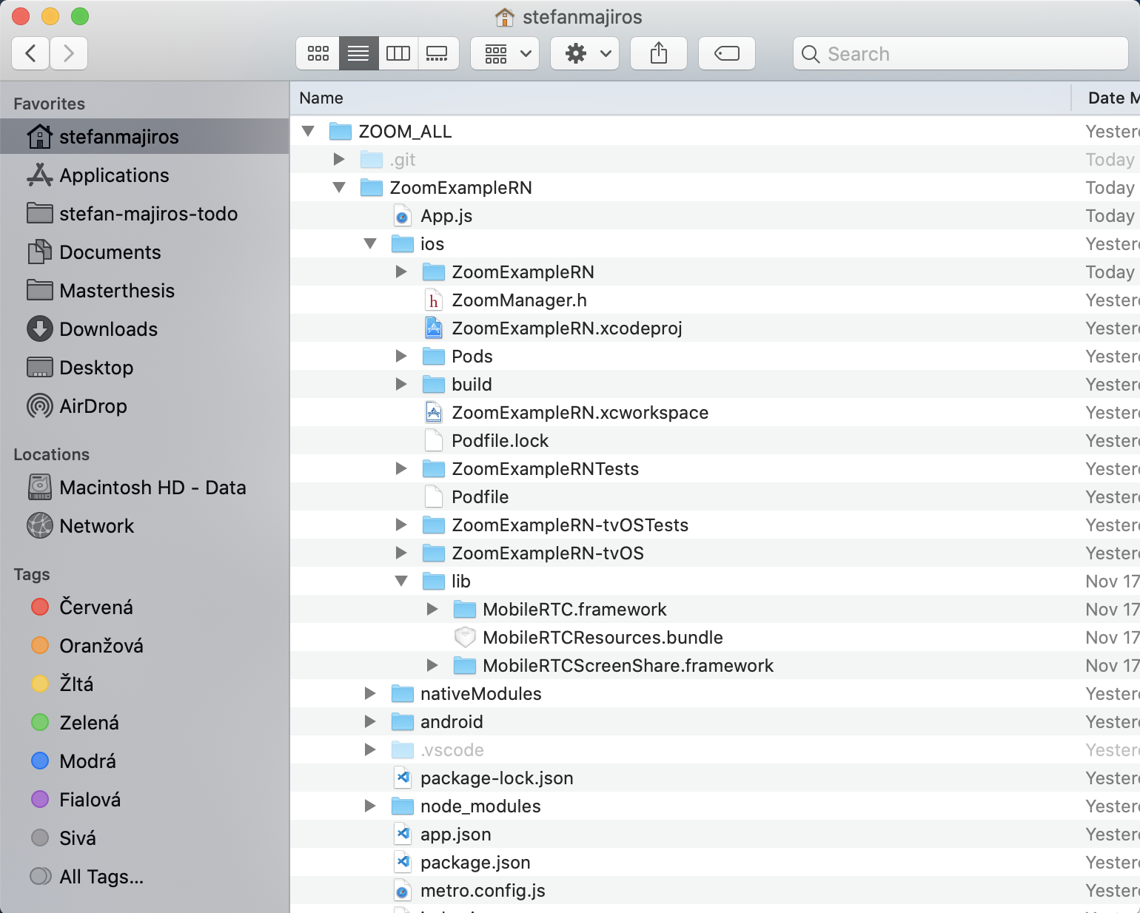Select the ZoomExampleRN-tvOSTests folder

click(715, 525)
